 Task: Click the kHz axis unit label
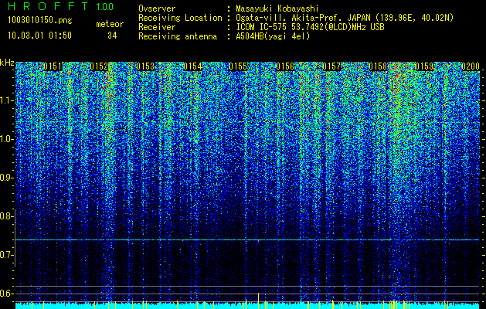[x=7, y=62]
